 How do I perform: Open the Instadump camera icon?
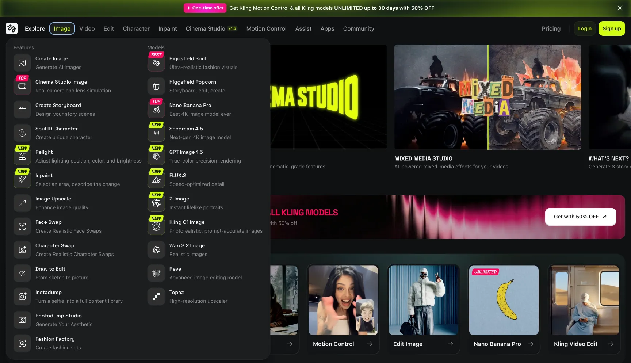[22, 297]
